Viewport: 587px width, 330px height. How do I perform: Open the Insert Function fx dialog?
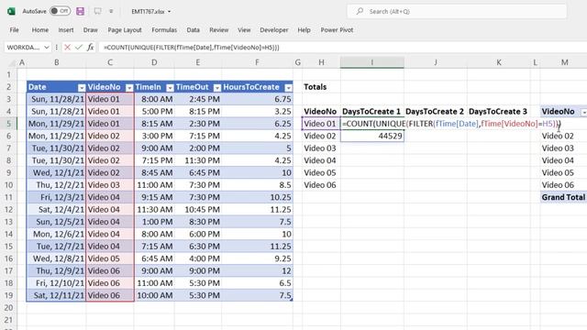[90, 48]
